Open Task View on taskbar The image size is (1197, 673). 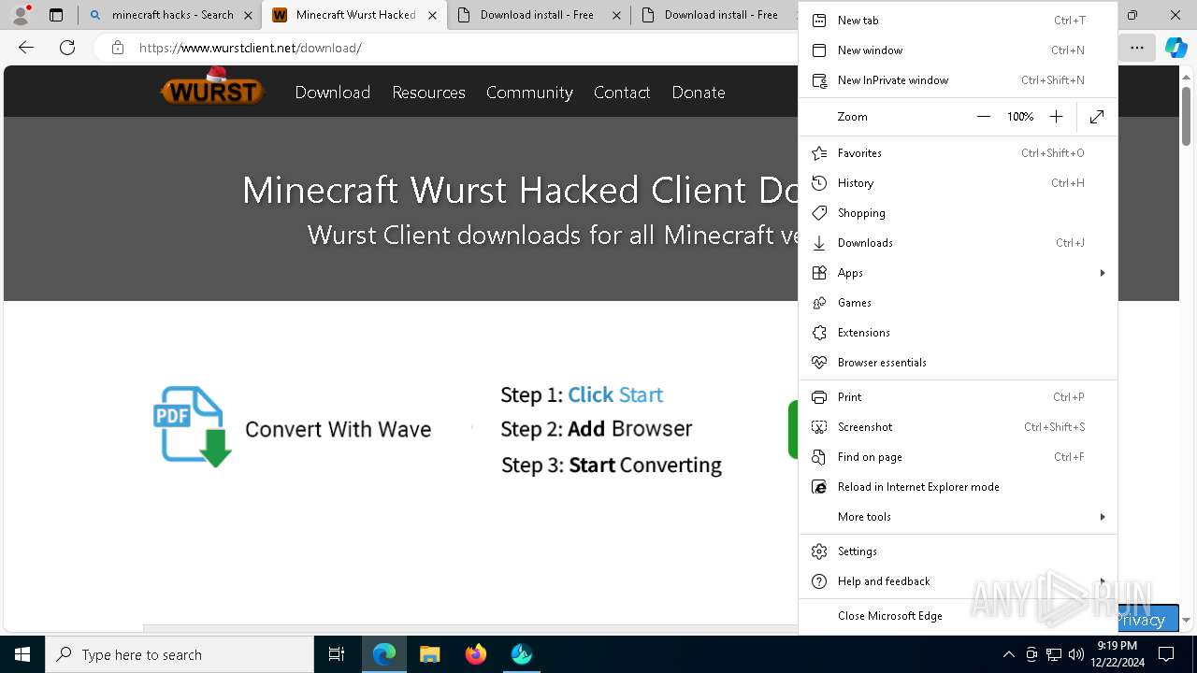[x=337, y=654]
